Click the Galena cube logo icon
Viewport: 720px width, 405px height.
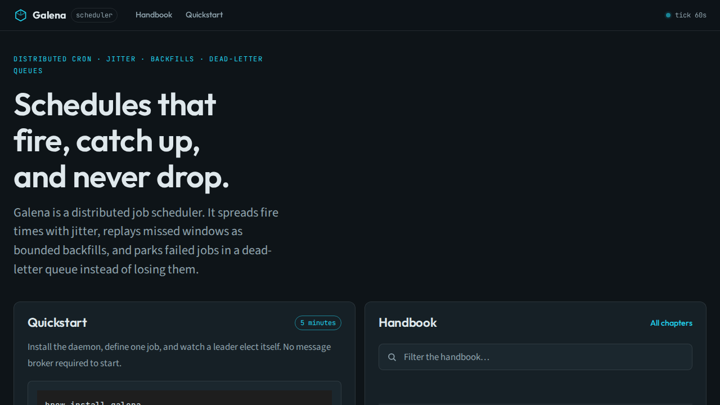(21, 15)
